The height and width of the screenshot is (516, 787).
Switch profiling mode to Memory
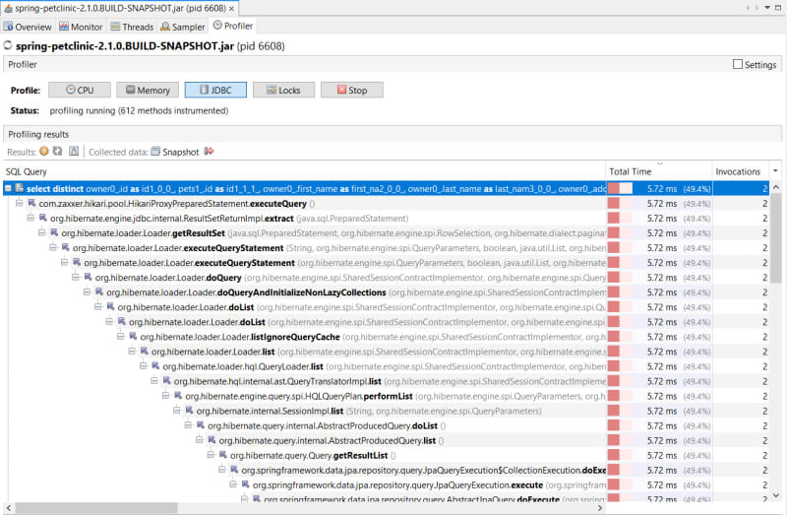coord(147,90)
